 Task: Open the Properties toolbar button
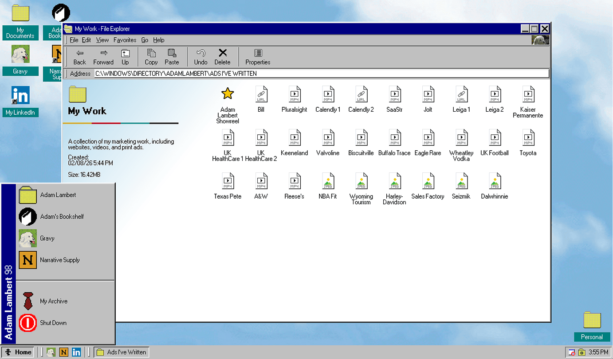coord(258,57)
